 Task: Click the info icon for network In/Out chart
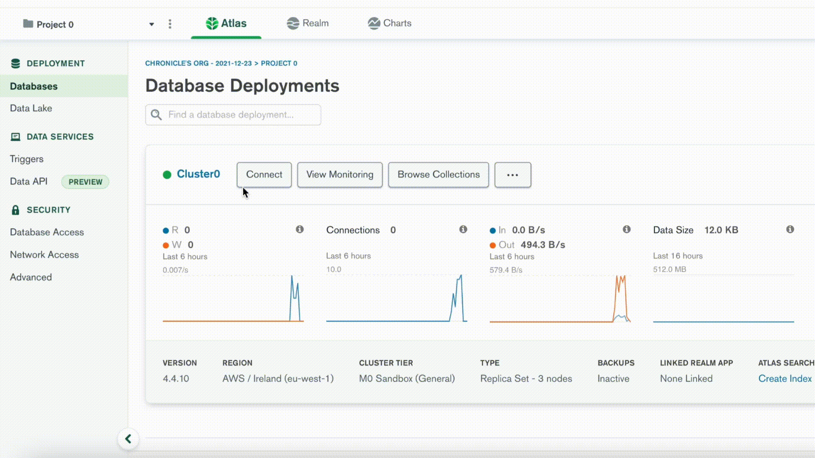coord(627,229)
